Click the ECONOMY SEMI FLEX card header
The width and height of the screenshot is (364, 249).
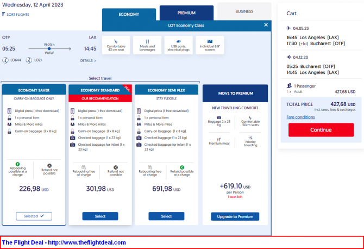pyautogui.click(x=166, y=90)
